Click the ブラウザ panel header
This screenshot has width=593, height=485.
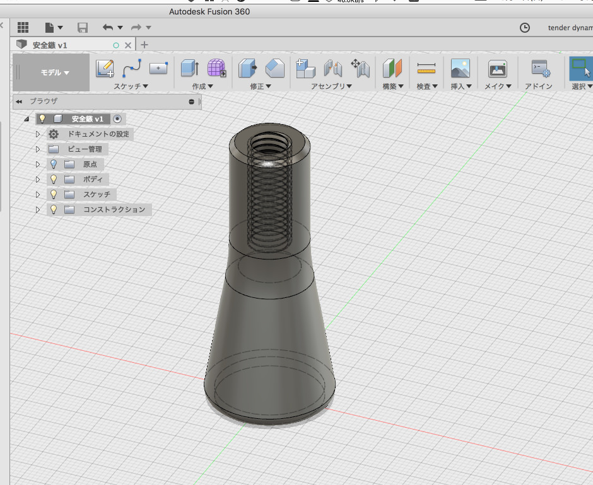pyautogui.click(x=107, y=101)
